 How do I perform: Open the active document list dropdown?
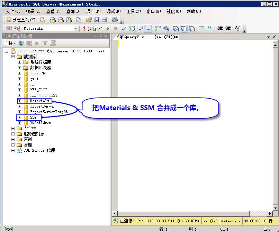pyautogui.click(x=268, y=37)
